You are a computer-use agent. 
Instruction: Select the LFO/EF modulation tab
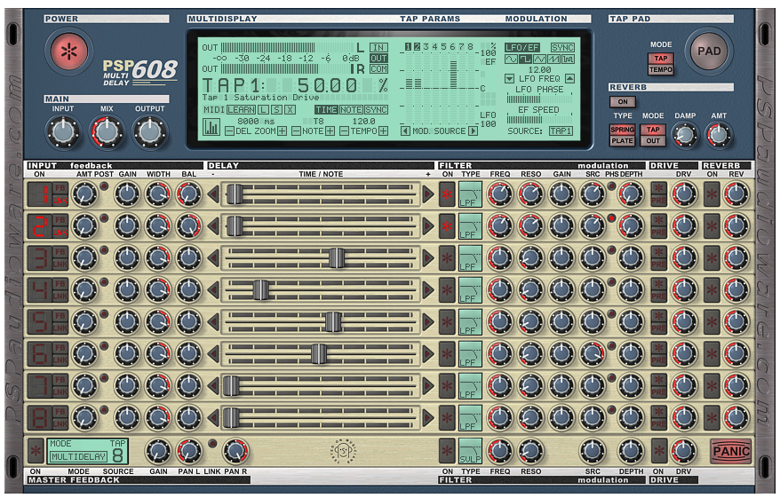(521, 48)
